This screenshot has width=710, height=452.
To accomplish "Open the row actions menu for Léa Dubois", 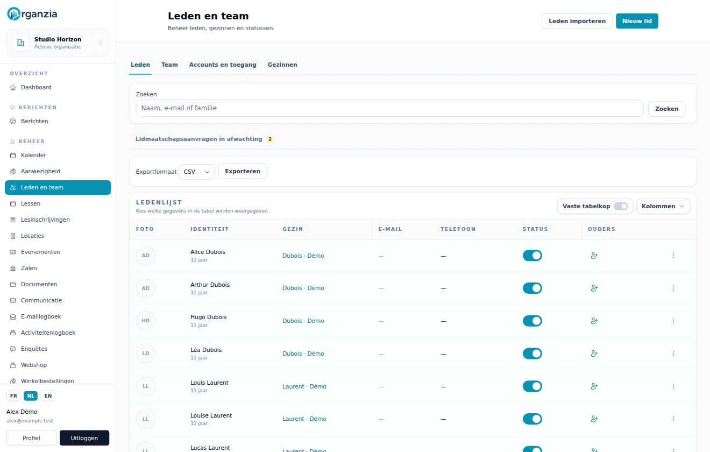I will 673,354.
